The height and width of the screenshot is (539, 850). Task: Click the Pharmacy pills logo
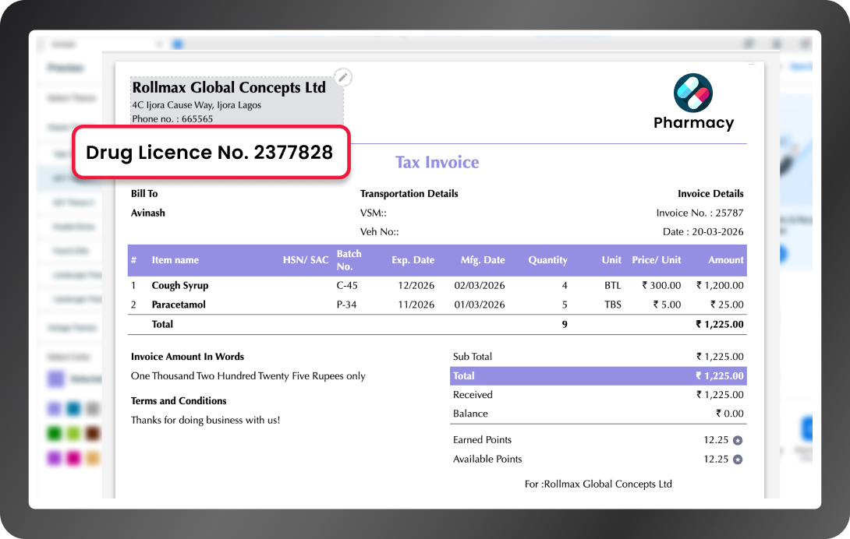[x=694, y=92]
